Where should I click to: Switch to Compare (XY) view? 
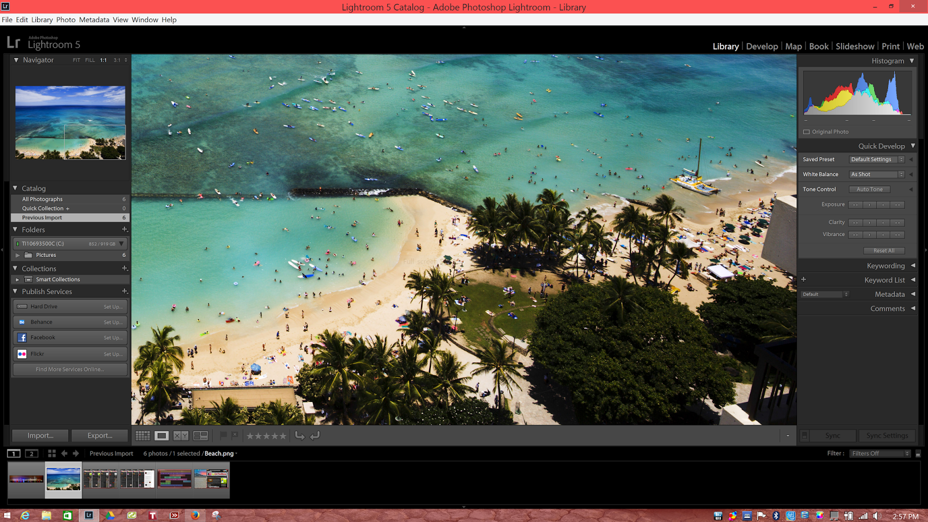181,436
